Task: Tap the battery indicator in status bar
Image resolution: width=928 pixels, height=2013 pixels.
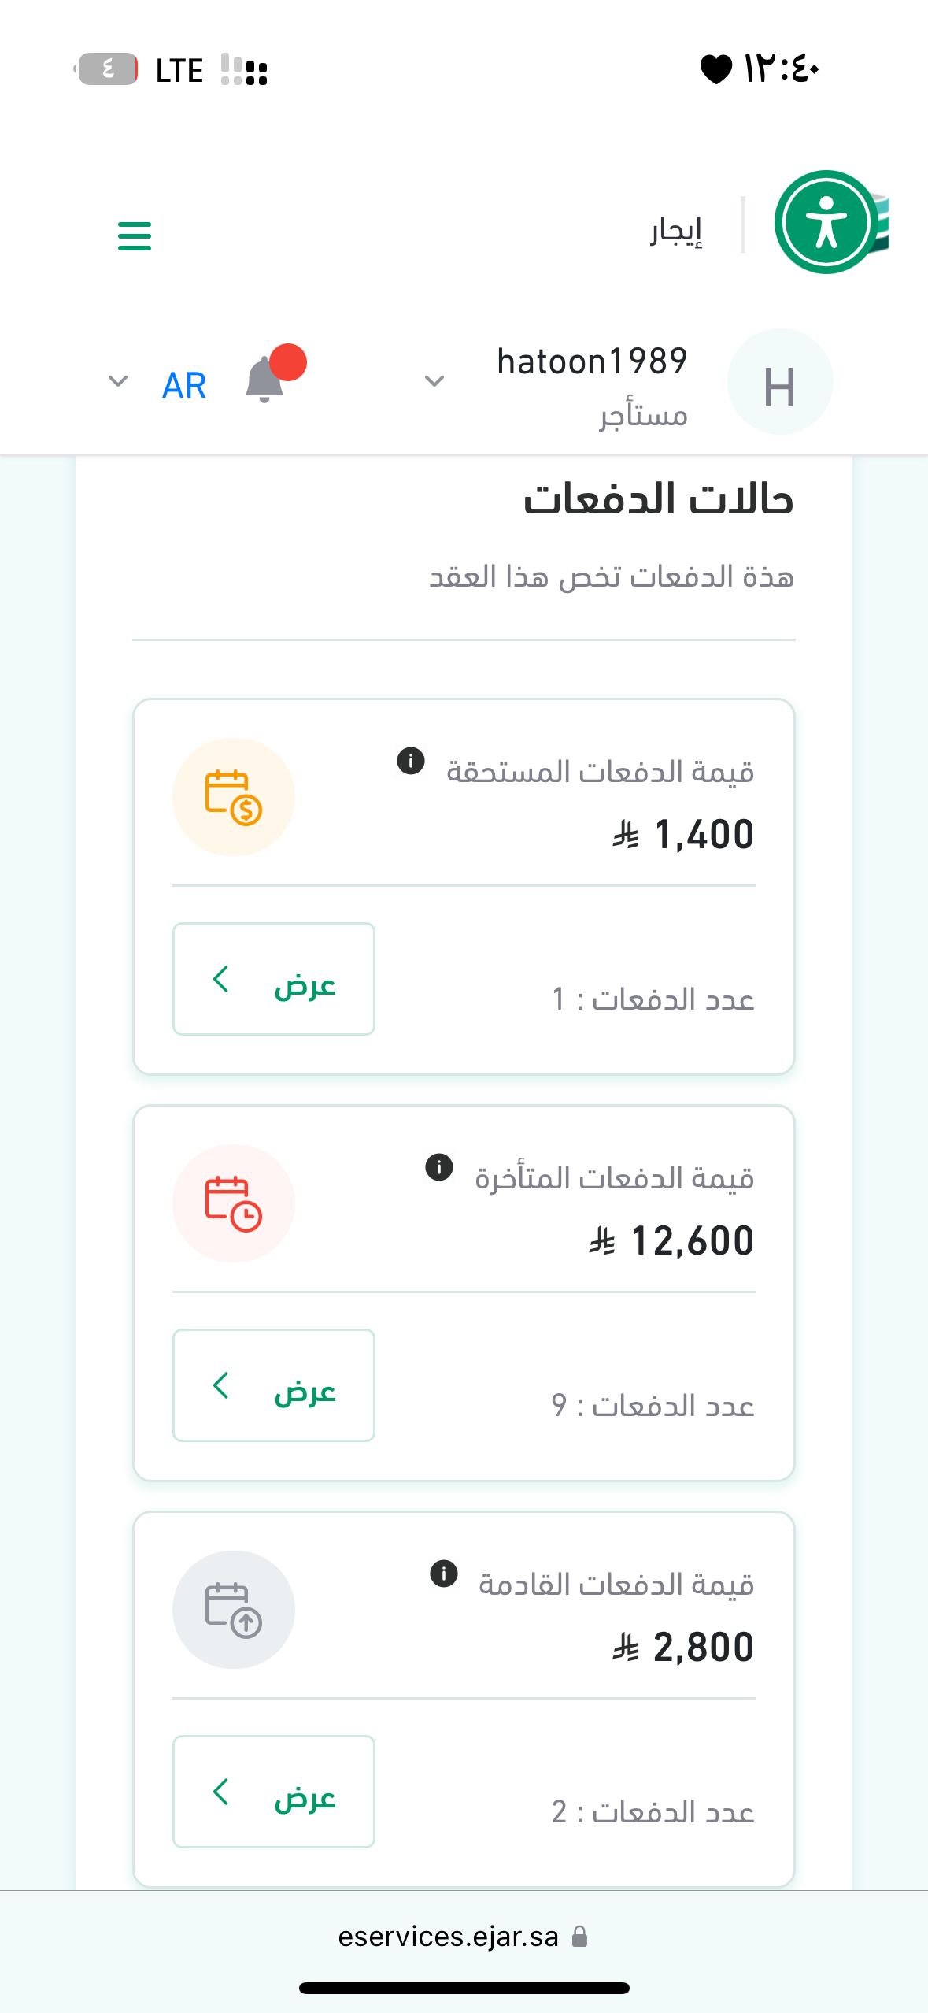Action: [x=108, y=69]
